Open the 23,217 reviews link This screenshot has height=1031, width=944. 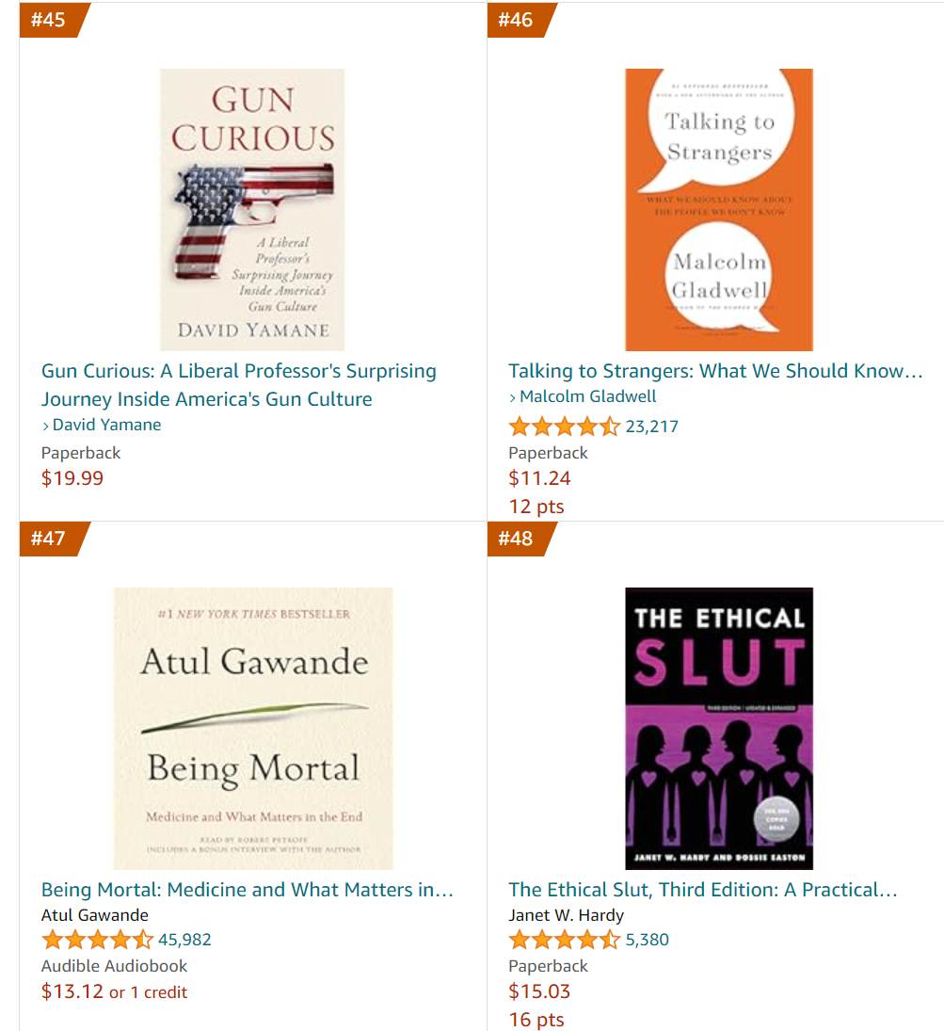click(652, 427)
